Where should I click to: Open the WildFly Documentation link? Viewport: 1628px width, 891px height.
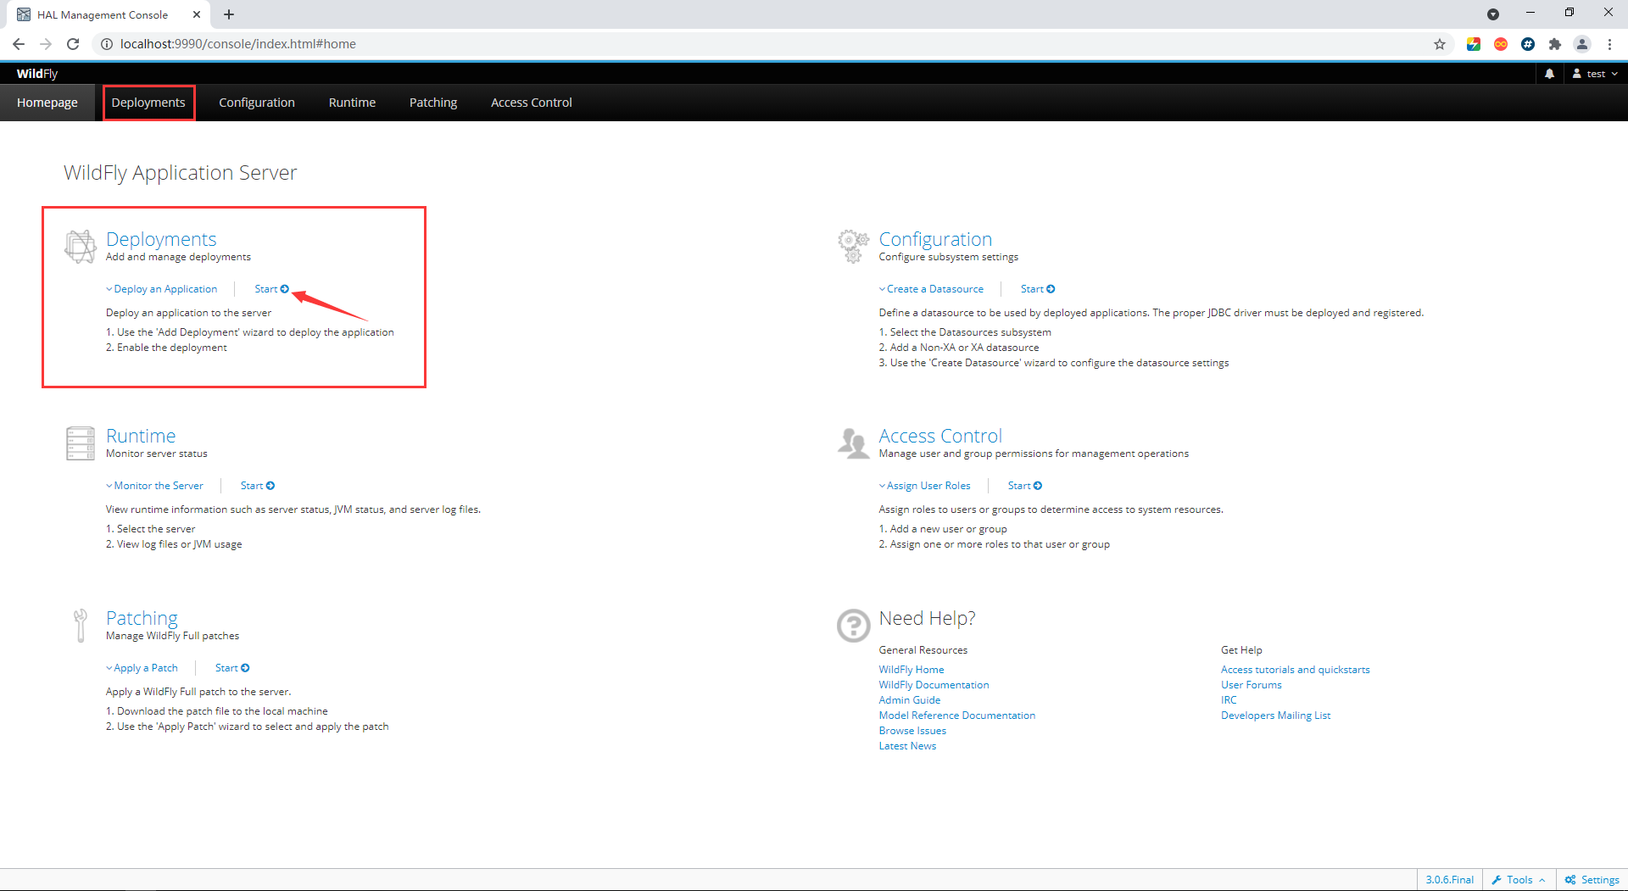(x=934, y=685)
